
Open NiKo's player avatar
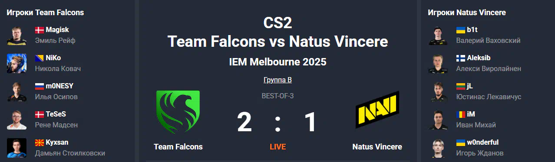[17, 64]
